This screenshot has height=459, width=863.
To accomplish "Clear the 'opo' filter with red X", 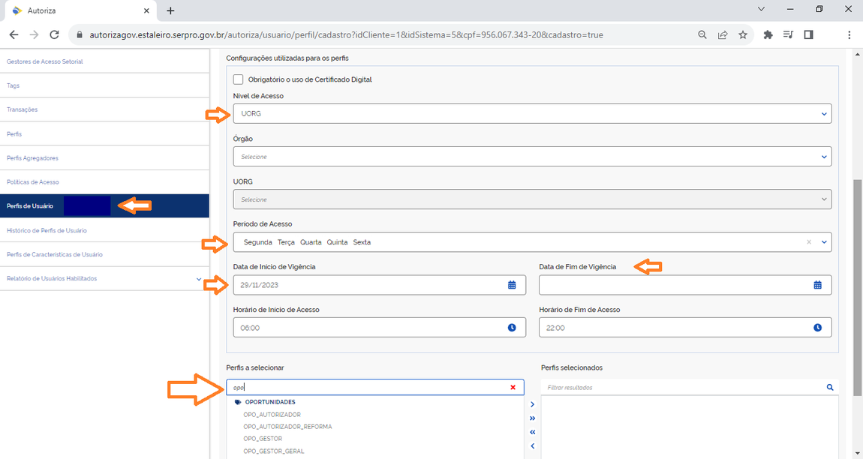I will (513, 388).
